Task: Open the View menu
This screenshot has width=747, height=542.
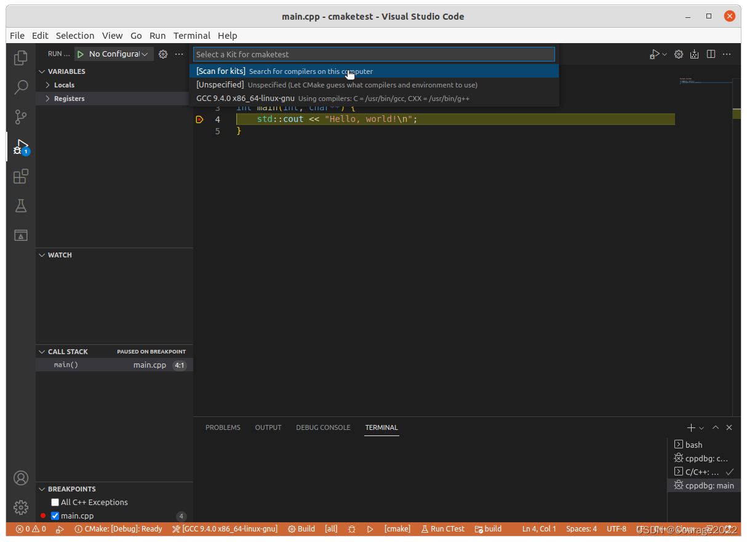Action: click(113, 36)
